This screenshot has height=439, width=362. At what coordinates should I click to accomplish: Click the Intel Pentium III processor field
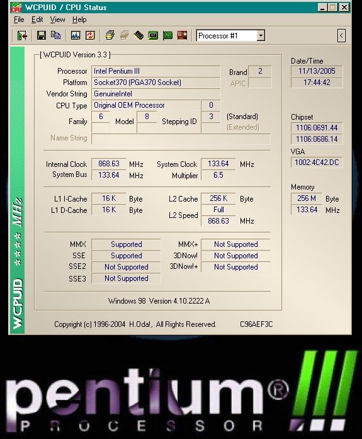coord(156,71)
